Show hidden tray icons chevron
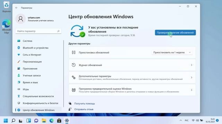 click(181, 120)
